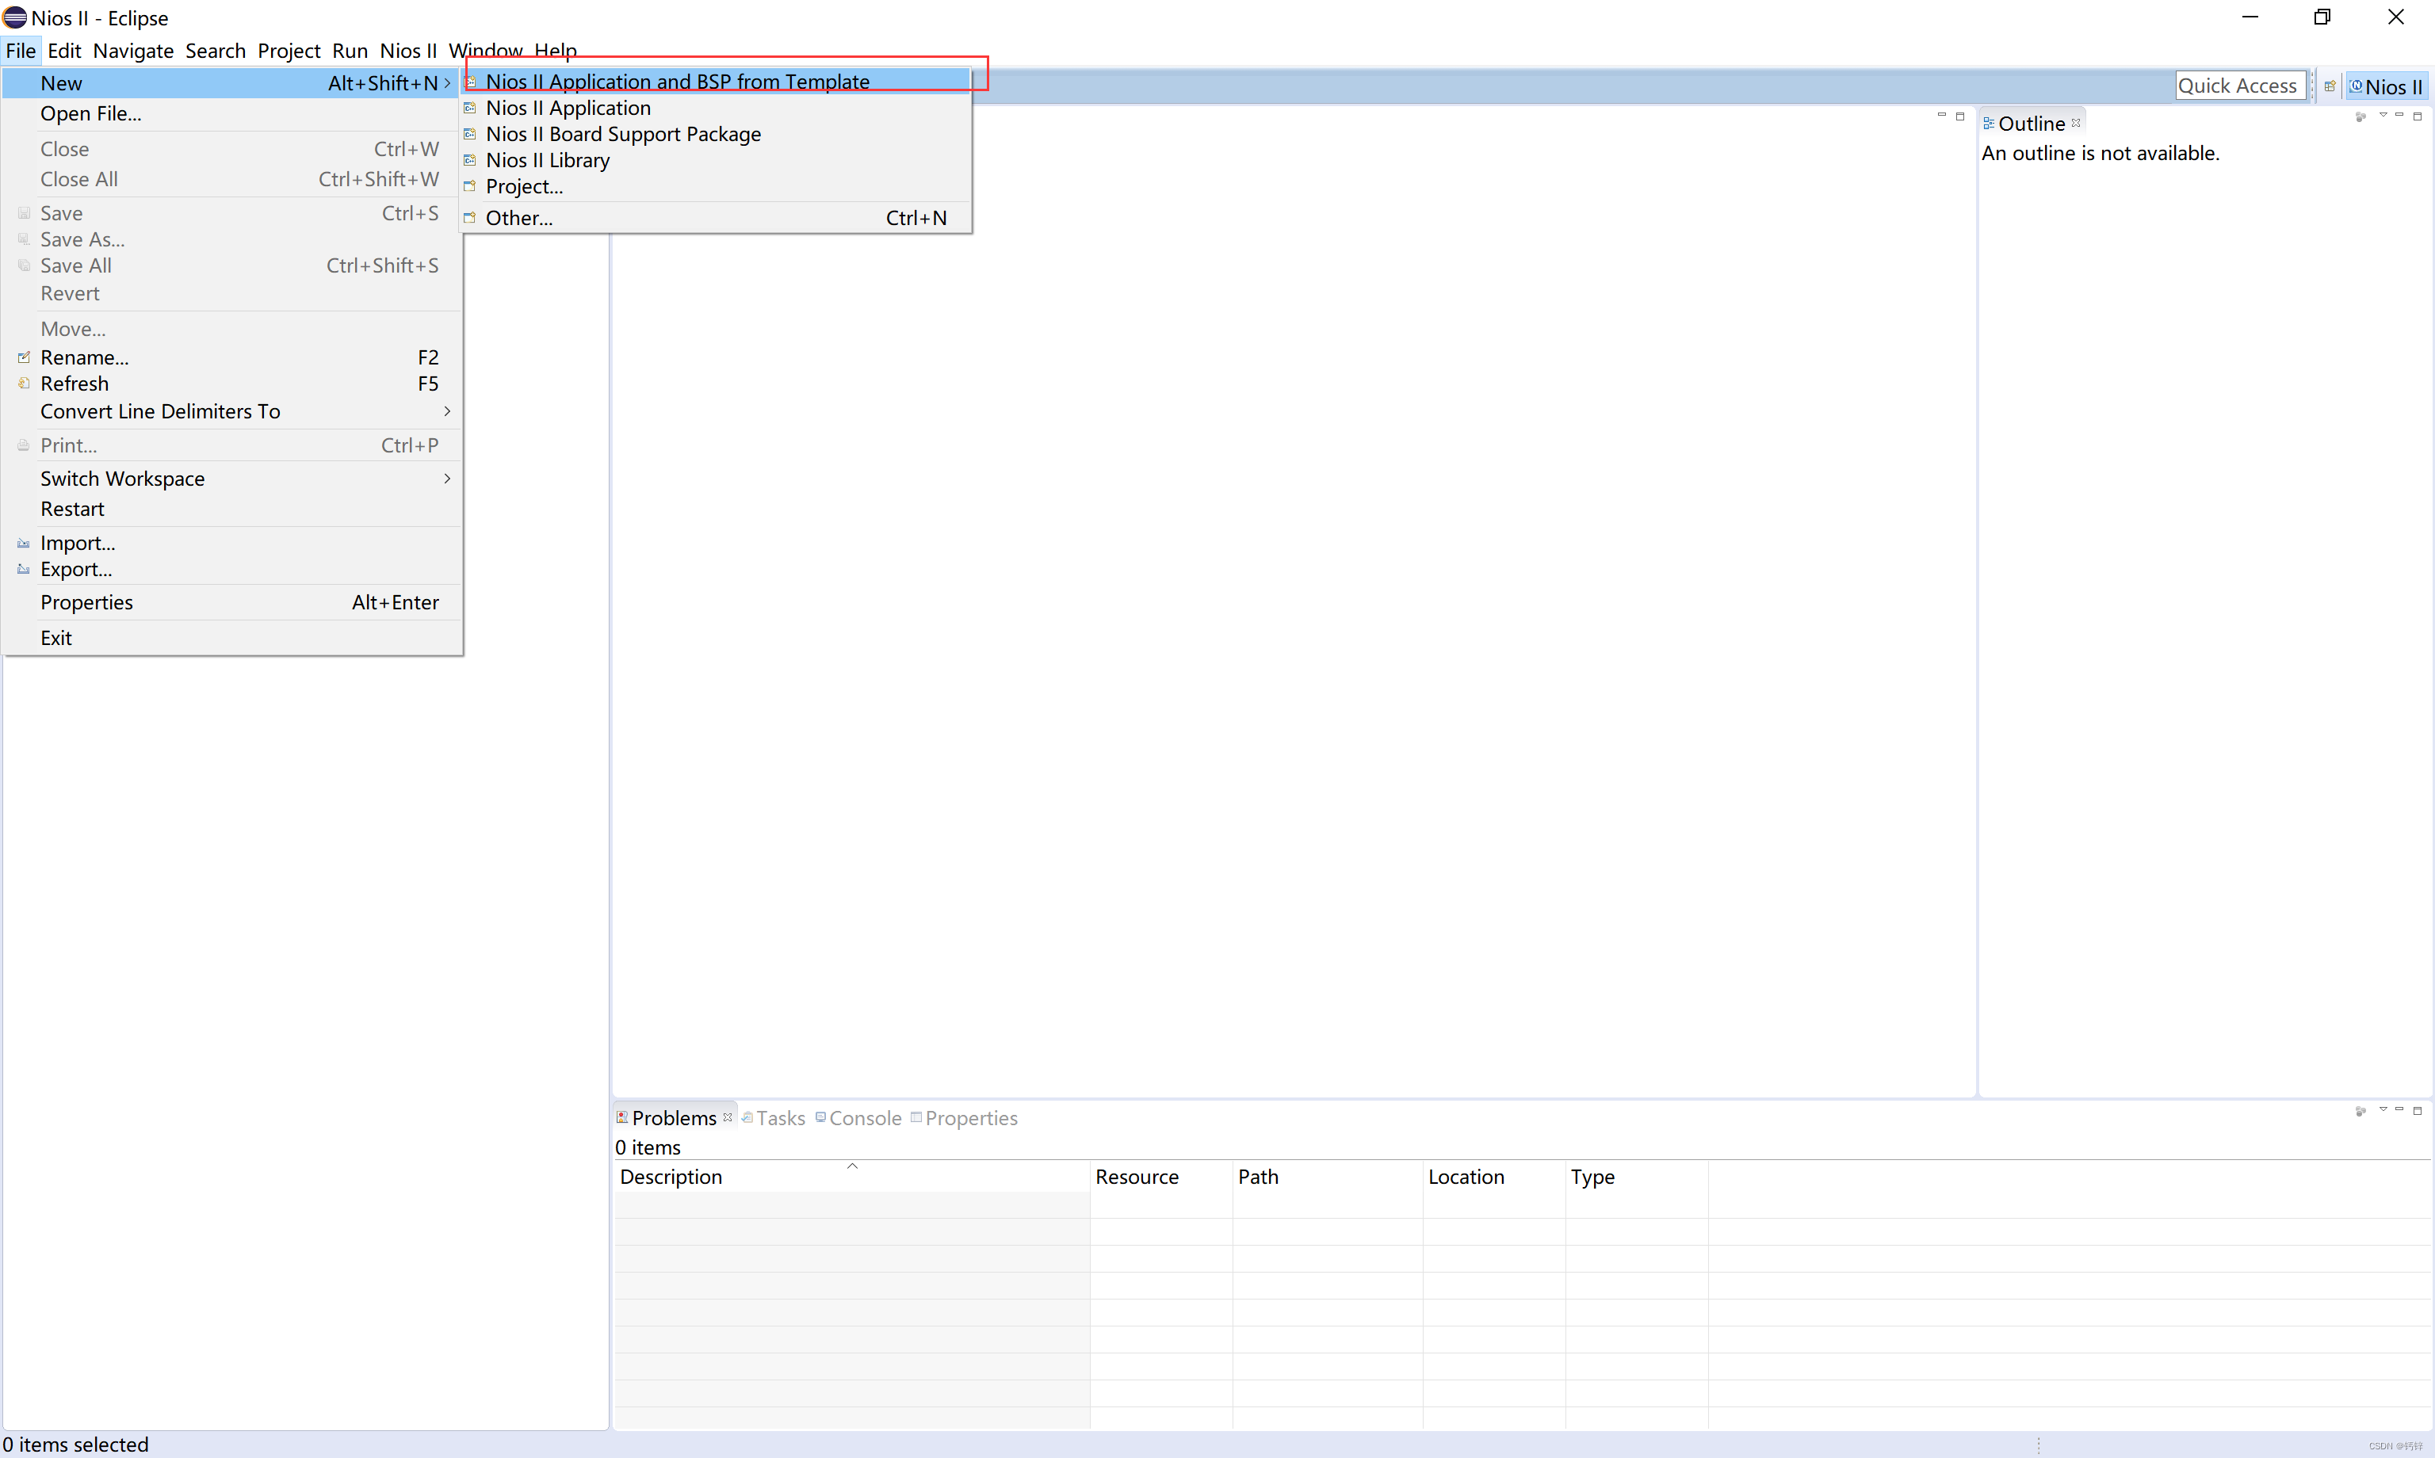Click the Outline panel's Focus on Active Task icon
Viewport: 2435px width, 1458px height.
(x=2360, y=117)
